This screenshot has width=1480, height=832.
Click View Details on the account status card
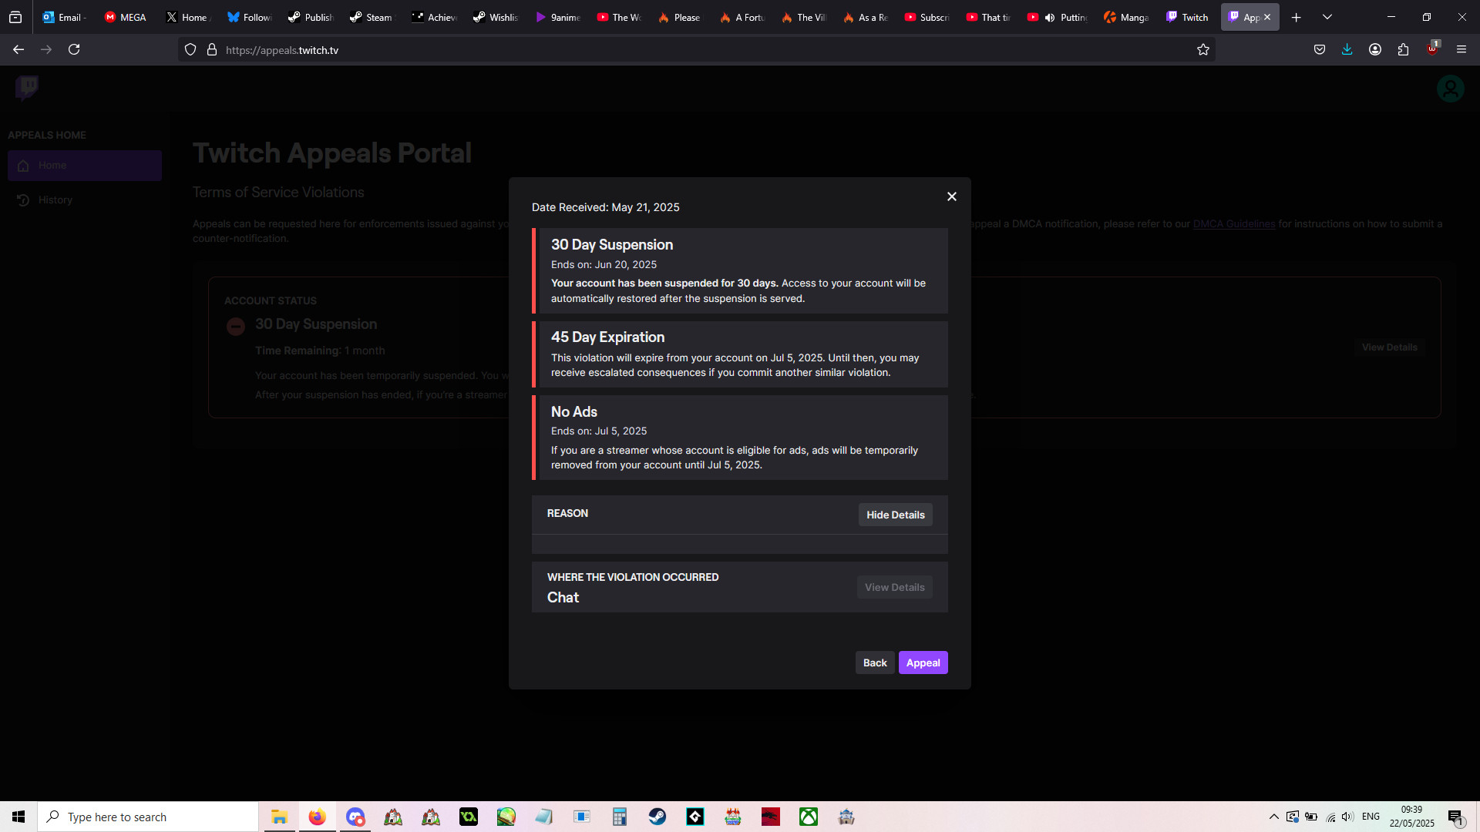tap(1389, 347)
